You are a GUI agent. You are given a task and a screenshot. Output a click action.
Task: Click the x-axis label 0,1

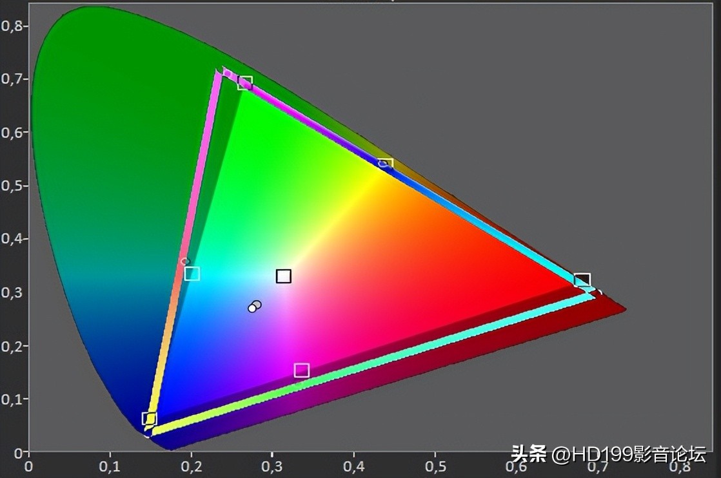(110, 467)
